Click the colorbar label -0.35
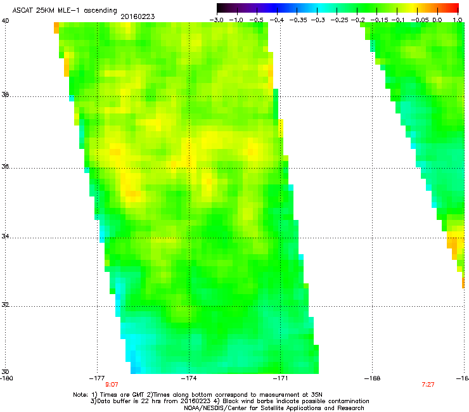The height and width of the screenshot is (412, 469). pyautogui.click(x=297, y=20)
